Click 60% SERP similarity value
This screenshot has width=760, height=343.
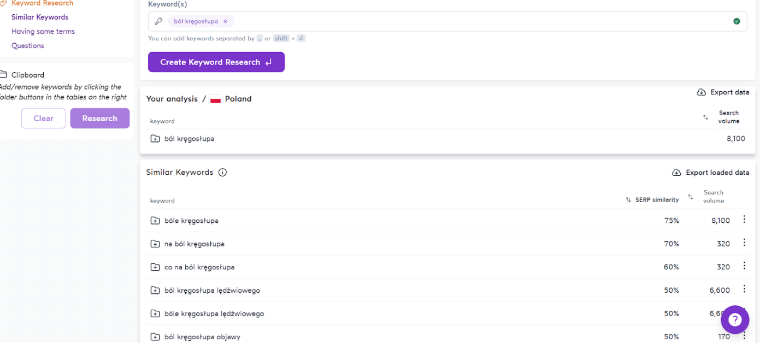671,267
